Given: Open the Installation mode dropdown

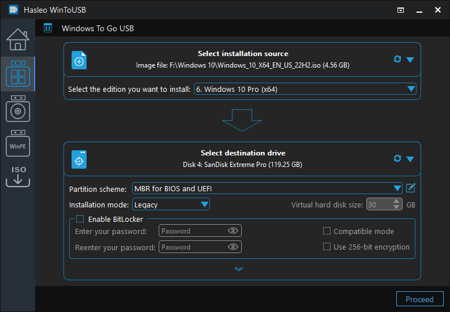Looking at the screenshot, I should [171, 205].
